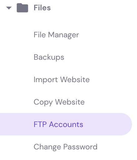Viewport: 137px width, 160px height.
Task: Open the Copy Website option
Action: pyautogui.click(x=59, y=102)
